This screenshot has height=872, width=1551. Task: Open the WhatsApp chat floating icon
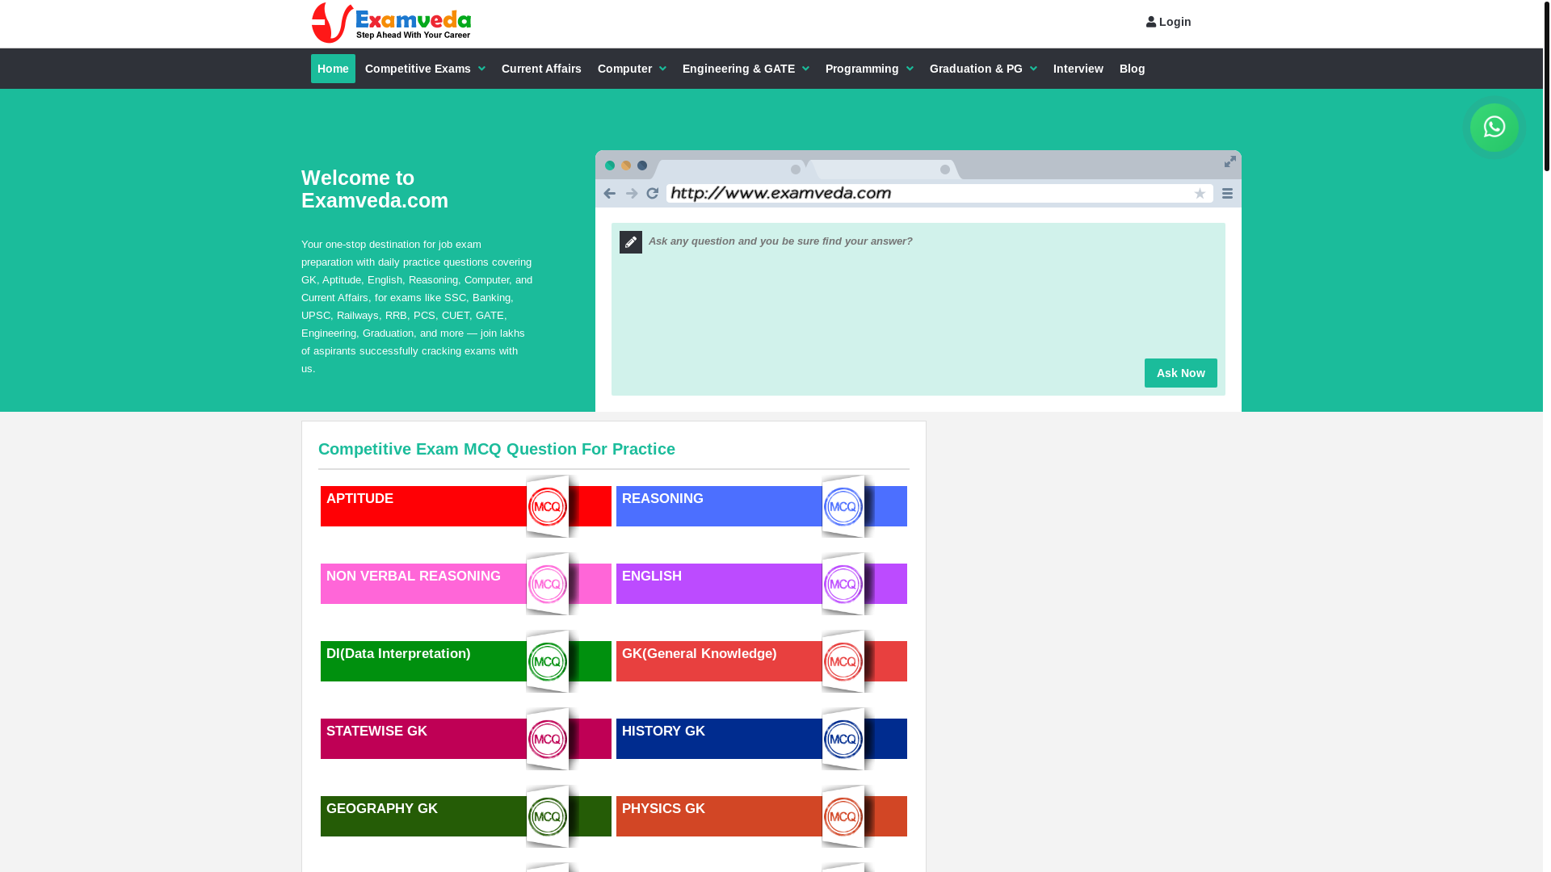[x=1494, y=128]
